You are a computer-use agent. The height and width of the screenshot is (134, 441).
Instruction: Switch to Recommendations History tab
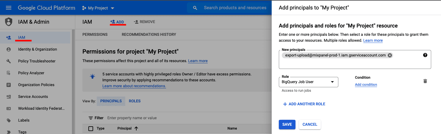point(149,35)
